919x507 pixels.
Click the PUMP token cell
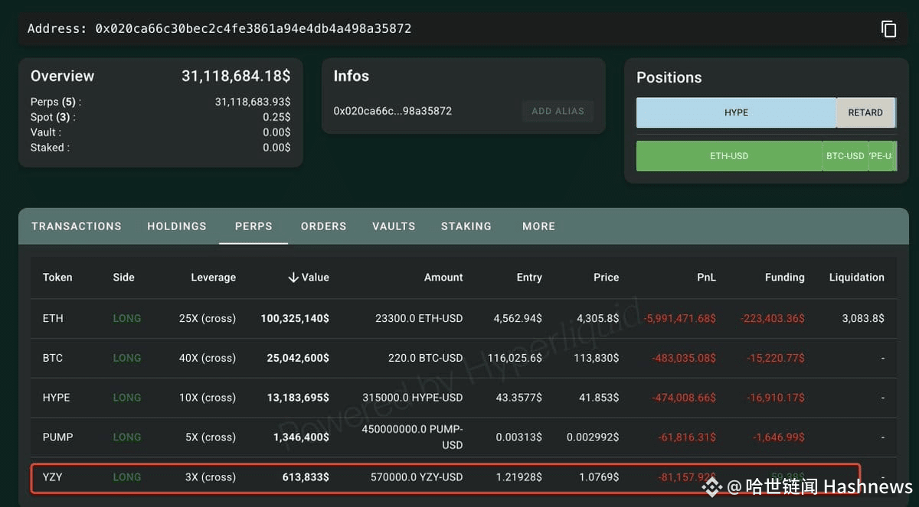click(x=57, y=437)
